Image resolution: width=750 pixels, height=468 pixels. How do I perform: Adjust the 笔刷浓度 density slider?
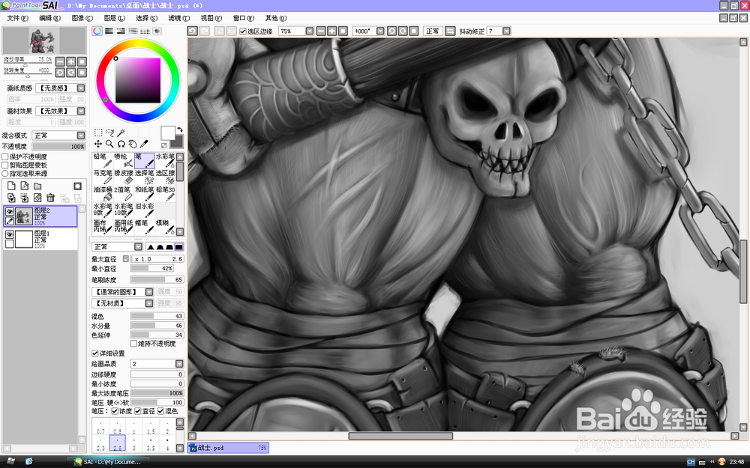click(x=157, y=280)
